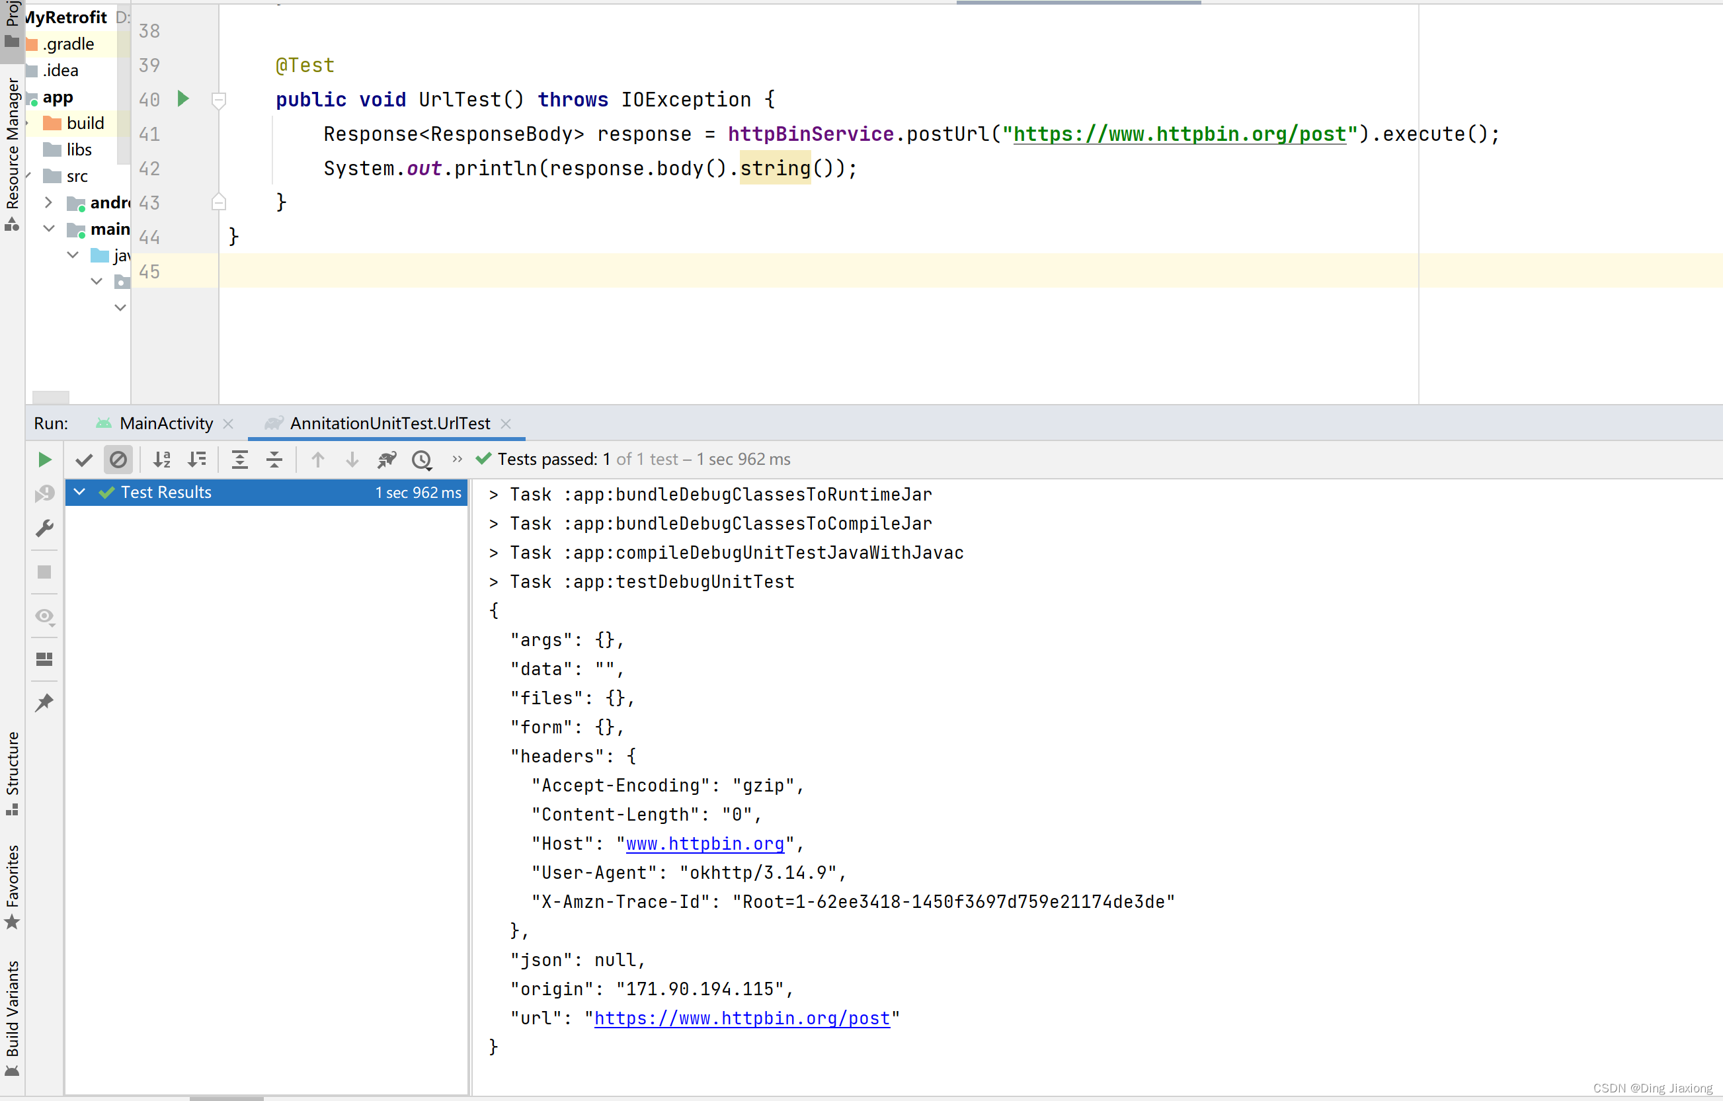Restore layout icon in Run sidebar
1723x1101 pixels.
click(44, 659)
